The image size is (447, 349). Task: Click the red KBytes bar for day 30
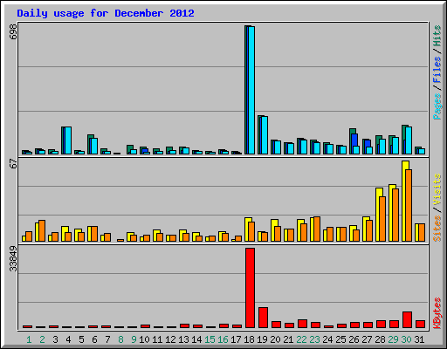pos(407,320)
